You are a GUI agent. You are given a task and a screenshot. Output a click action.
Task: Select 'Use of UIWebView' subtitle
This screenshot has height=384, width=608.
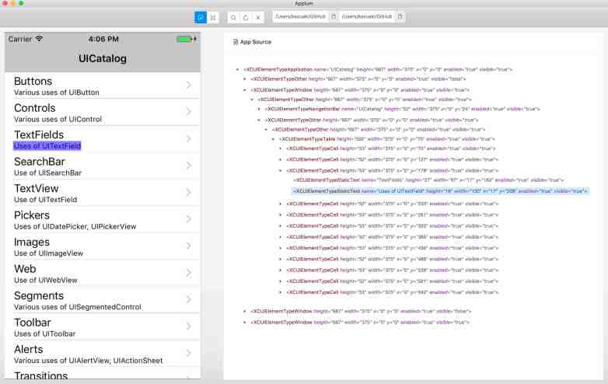pos(46,280)
